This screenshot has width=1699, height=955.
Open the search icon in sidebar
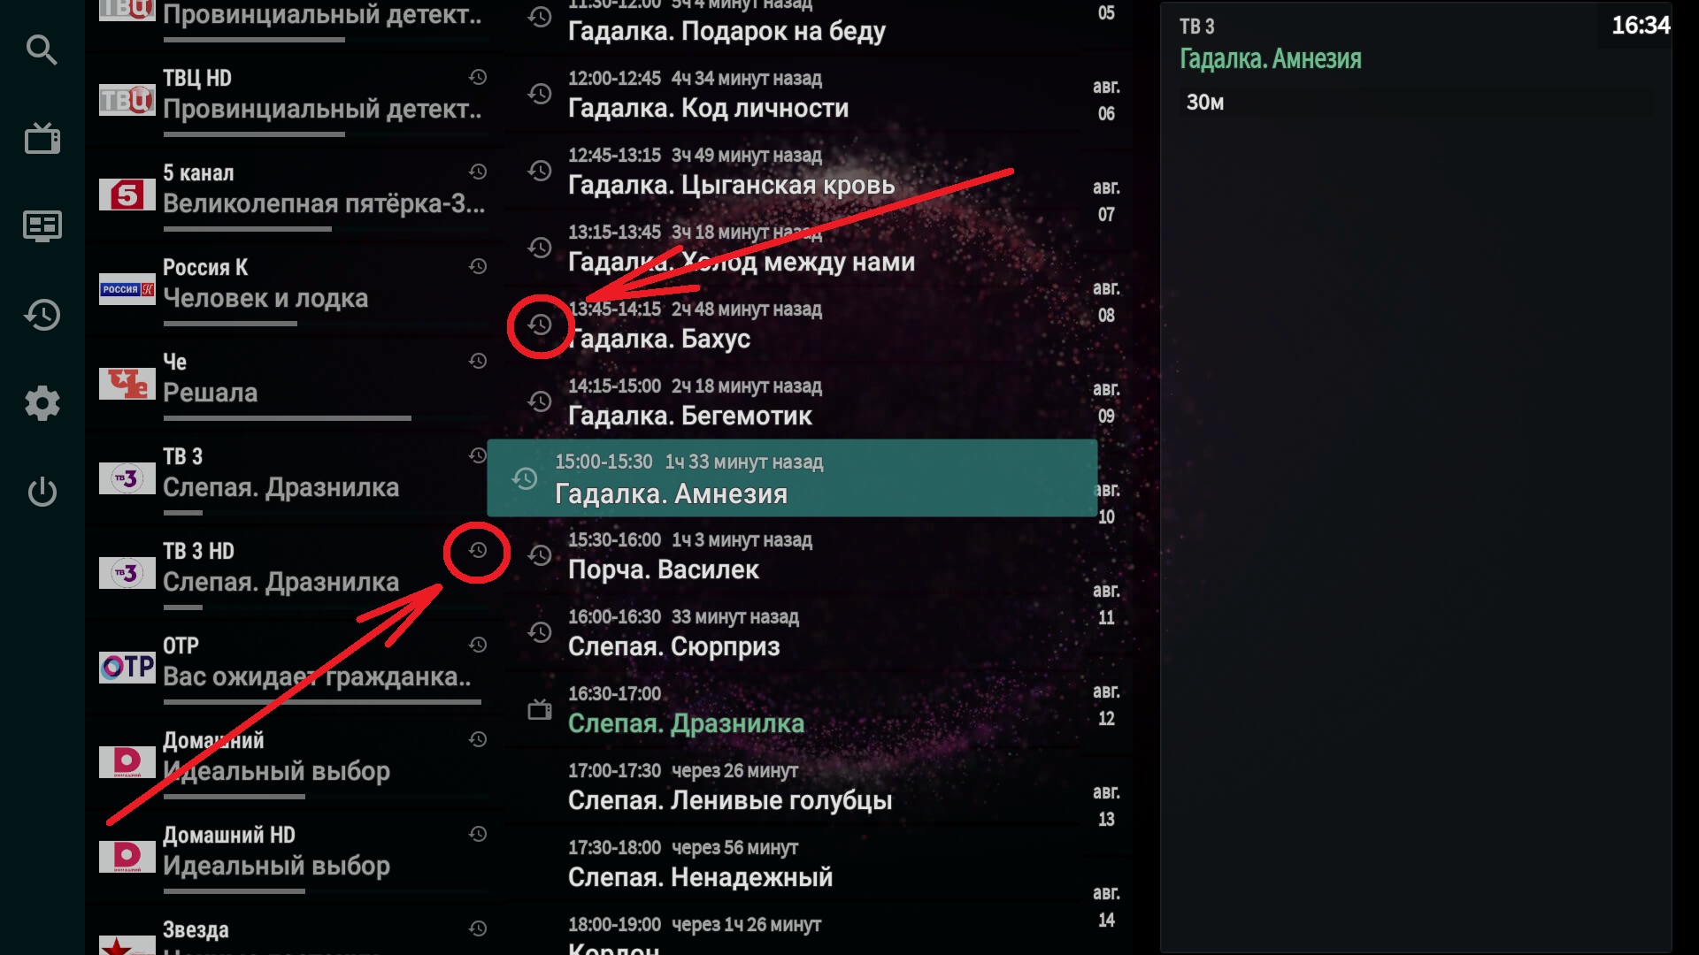tap(42, 50)
